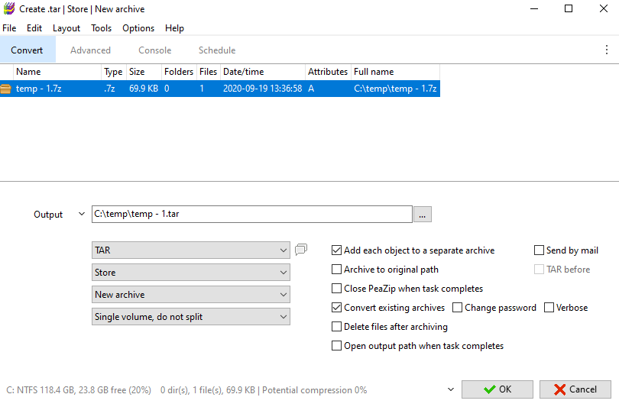The image size is (619, 407).
Task: Open the Help menu
Action: pyautogui.click(x=174, y=28)
